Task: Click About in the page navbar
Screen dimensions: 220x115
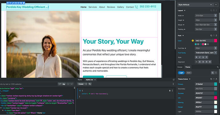Action: coord(102,7)
